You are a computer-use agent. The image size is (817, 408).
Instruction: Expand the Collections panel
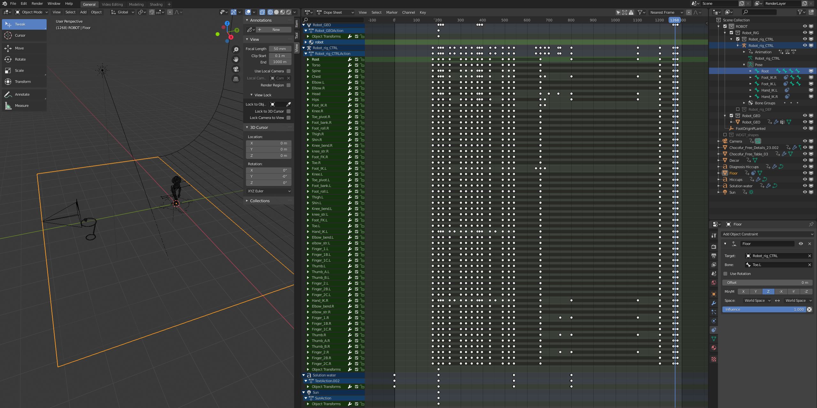[x=259, y=201]
